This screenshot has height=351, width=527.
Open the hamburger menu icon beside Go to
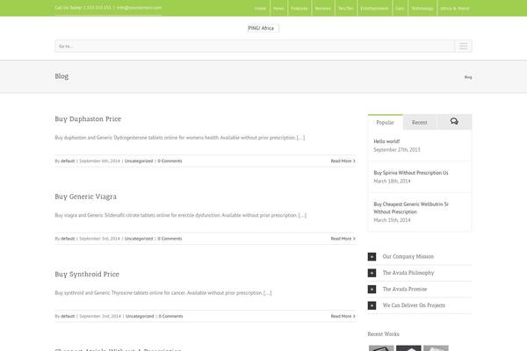point(463,46)
